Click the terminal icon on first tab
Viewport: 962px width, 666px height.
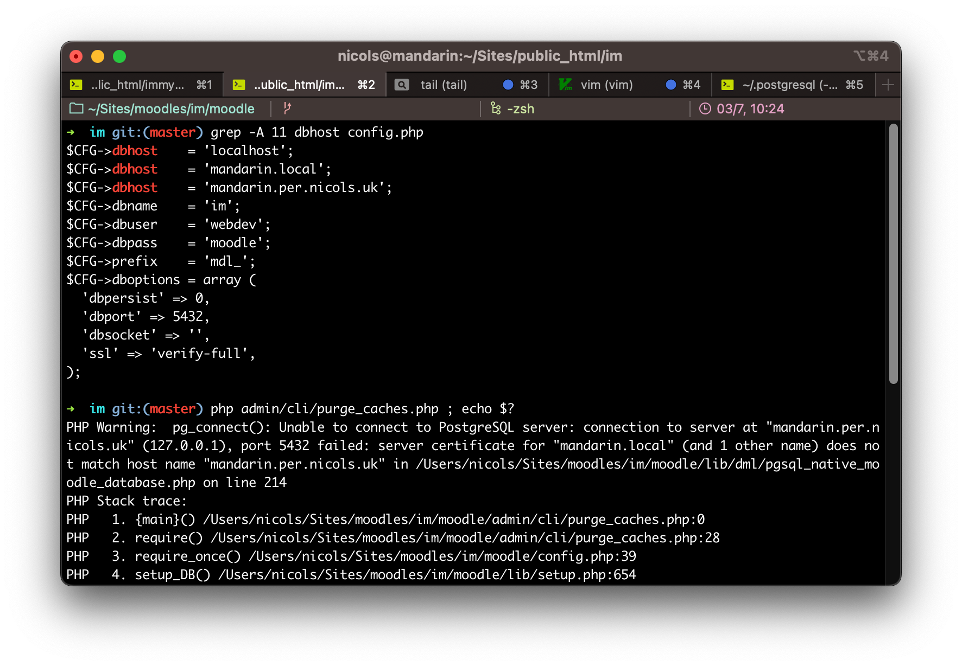pyautogui.click(x=76, y=85)
